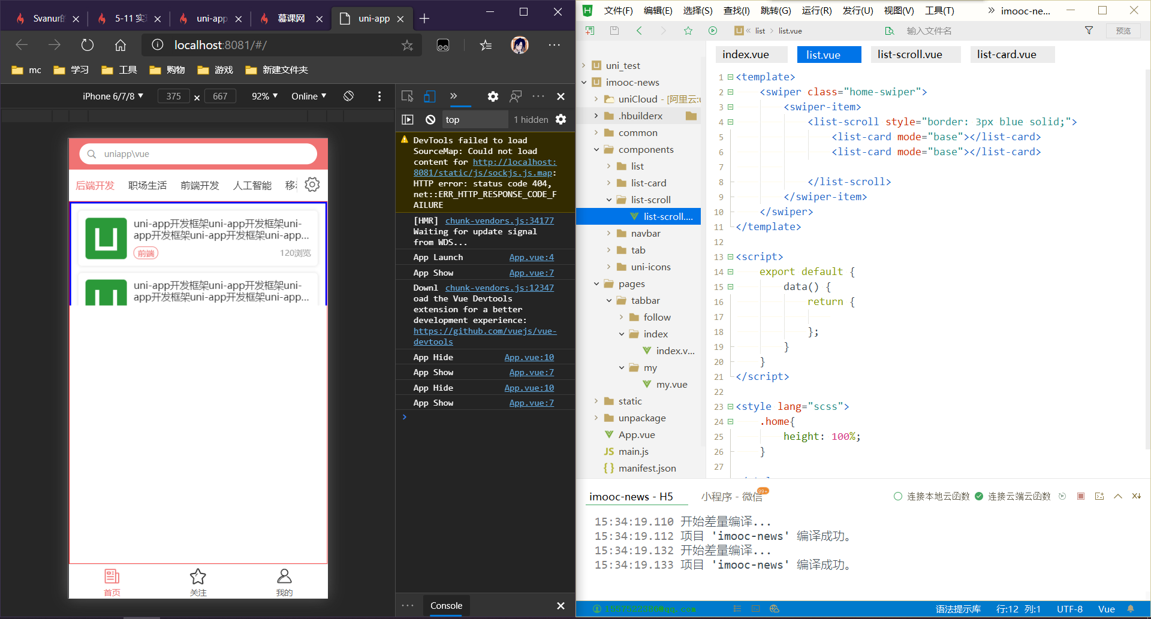The image size is (1151, 619).
Task: Toggle the console sidebar
Action: [408, 119]
